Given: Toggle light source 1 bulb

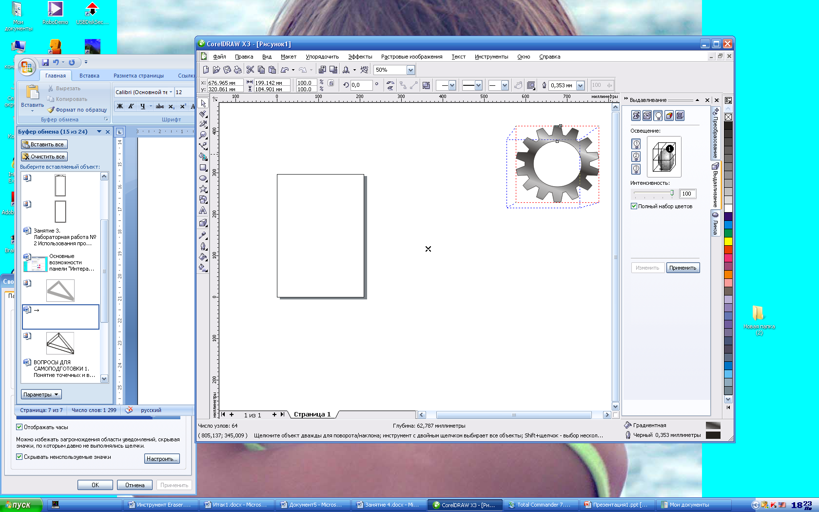Looking at the screenshot, I should [636, 144].
